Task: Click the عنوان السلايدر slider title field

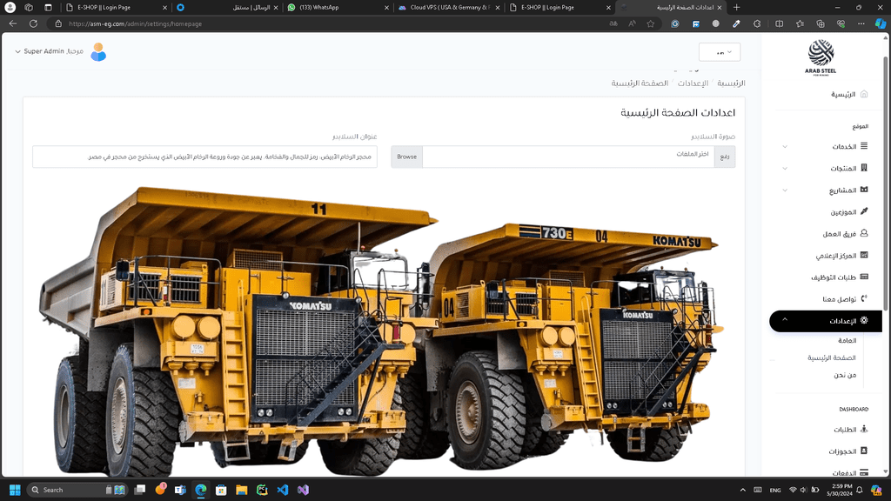Action: (x=204, y=157)
